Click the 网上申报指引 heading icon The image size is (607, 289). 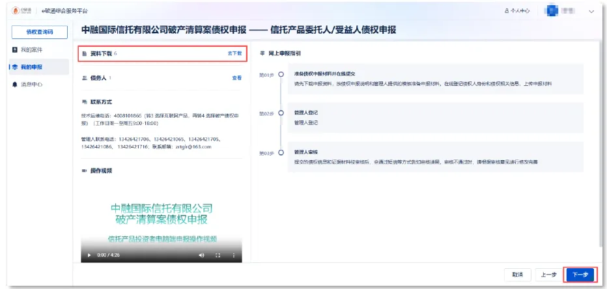(262, 54)
